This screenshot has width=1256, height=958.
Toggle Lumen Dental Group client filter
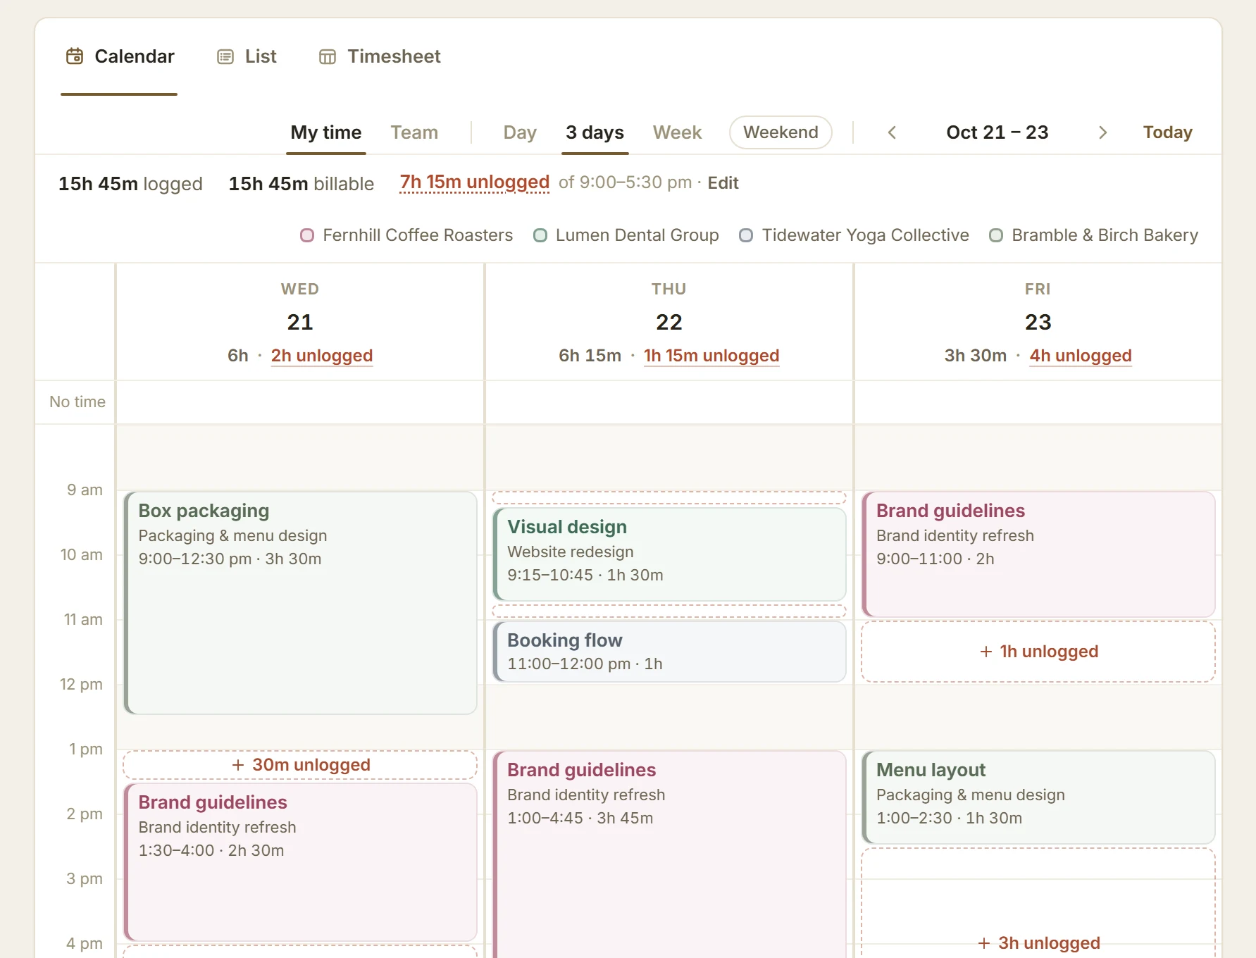coord(626,235)
